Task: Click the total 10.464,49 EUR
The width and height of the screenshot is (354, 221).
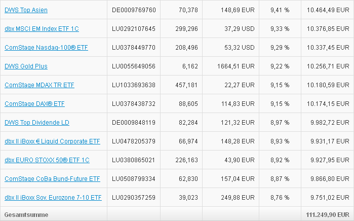Action: click(328, 10)
